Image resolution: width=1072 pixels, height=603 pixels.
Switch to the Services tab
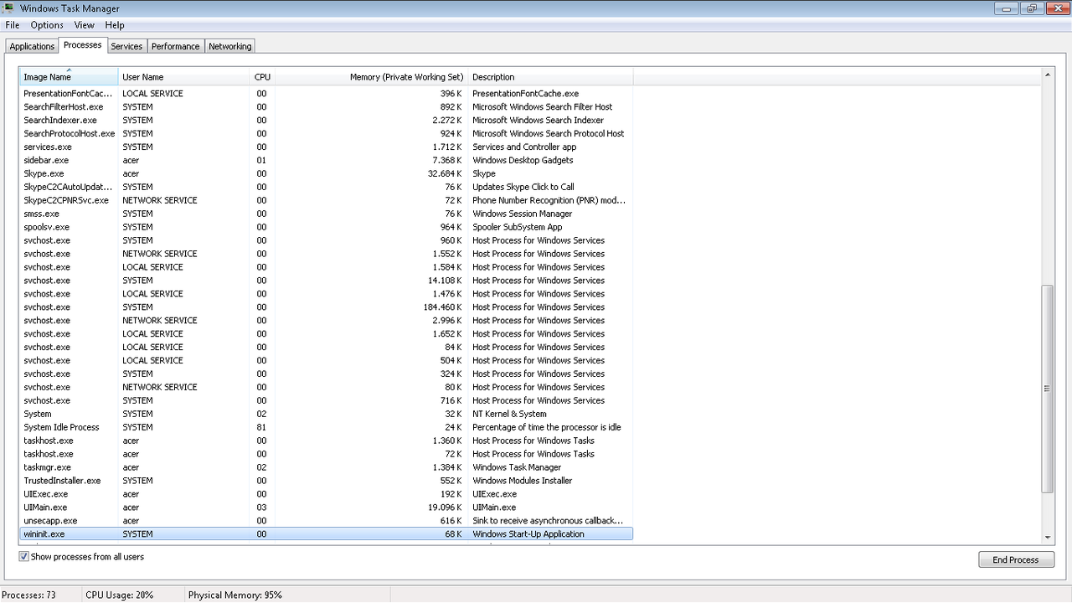(126, 46)
